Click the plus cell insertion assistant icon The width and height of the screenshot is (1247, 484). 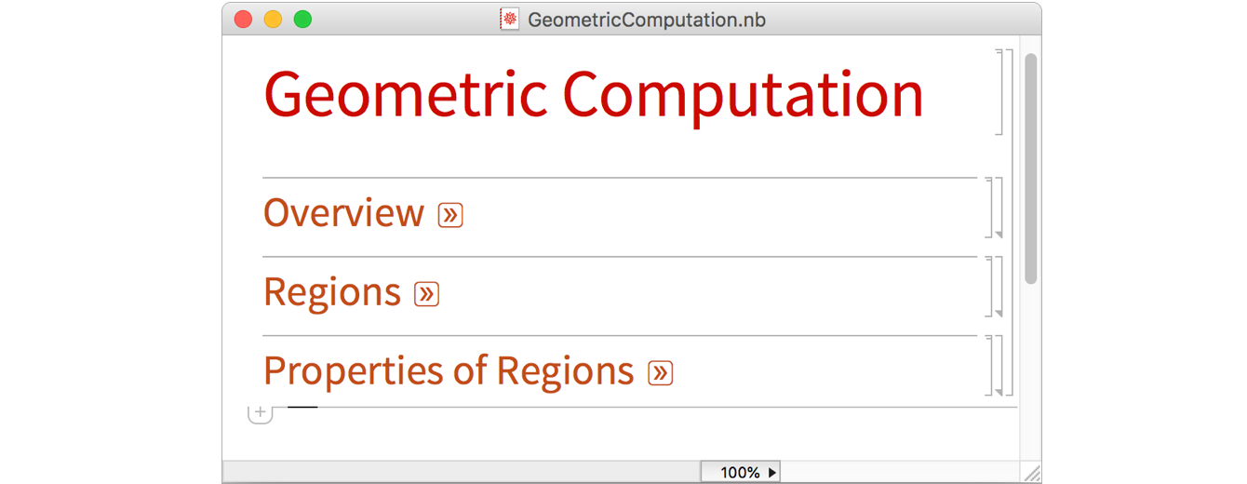click(x=260, y=412)
